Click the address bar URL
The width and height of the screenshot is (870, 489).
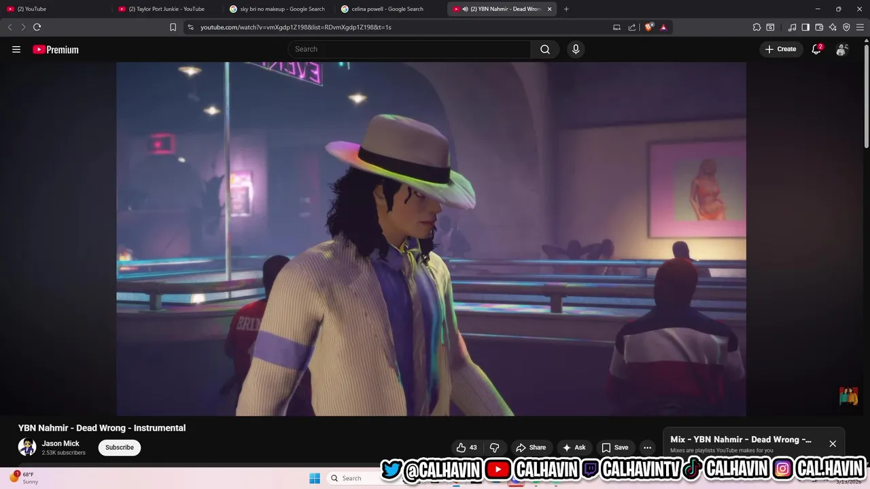296,27
